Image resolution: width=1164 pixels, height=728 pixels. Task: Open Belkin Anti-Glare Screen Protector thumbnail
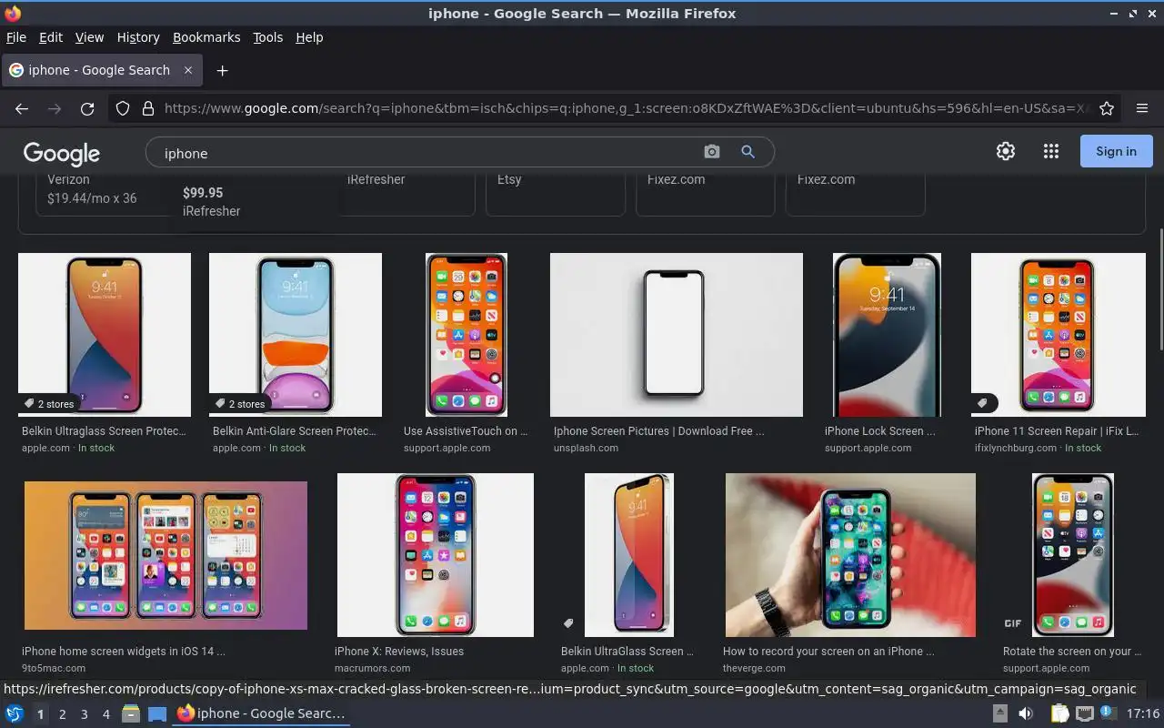coord(296,335)
